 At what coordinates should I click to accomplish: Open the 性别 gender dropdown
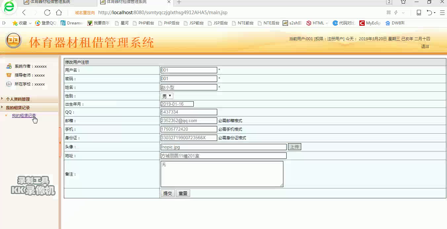click(167, 96)
